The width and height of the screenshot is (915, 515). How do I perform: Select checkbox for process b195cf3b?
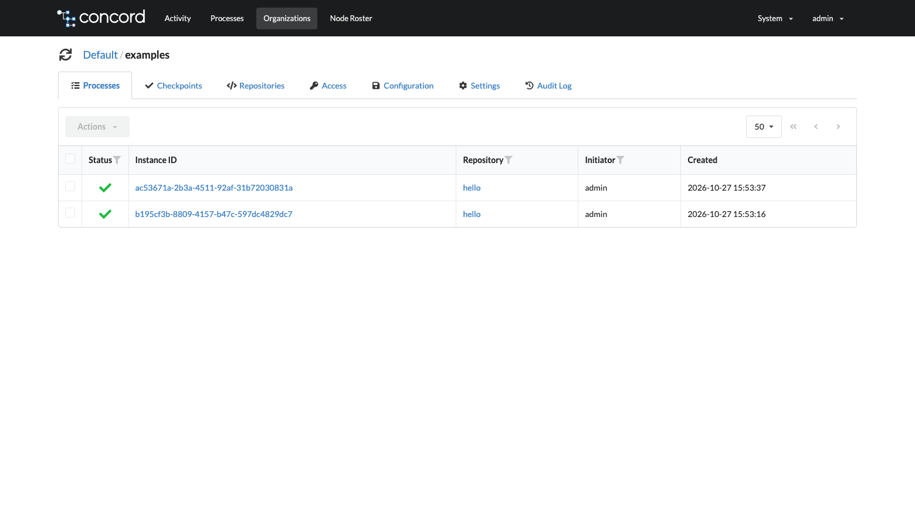[x=70, y=213]
